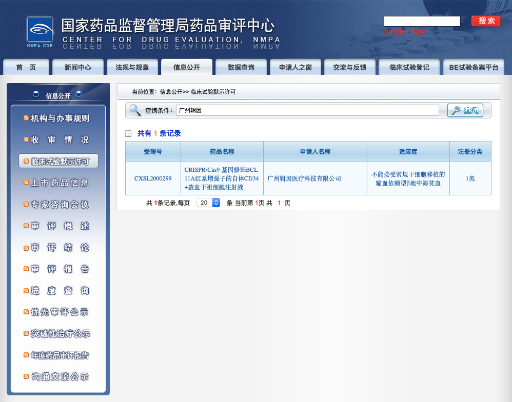
Task: Click the 查询 query button
Action: pyautogui.click(x=465, y=110)
